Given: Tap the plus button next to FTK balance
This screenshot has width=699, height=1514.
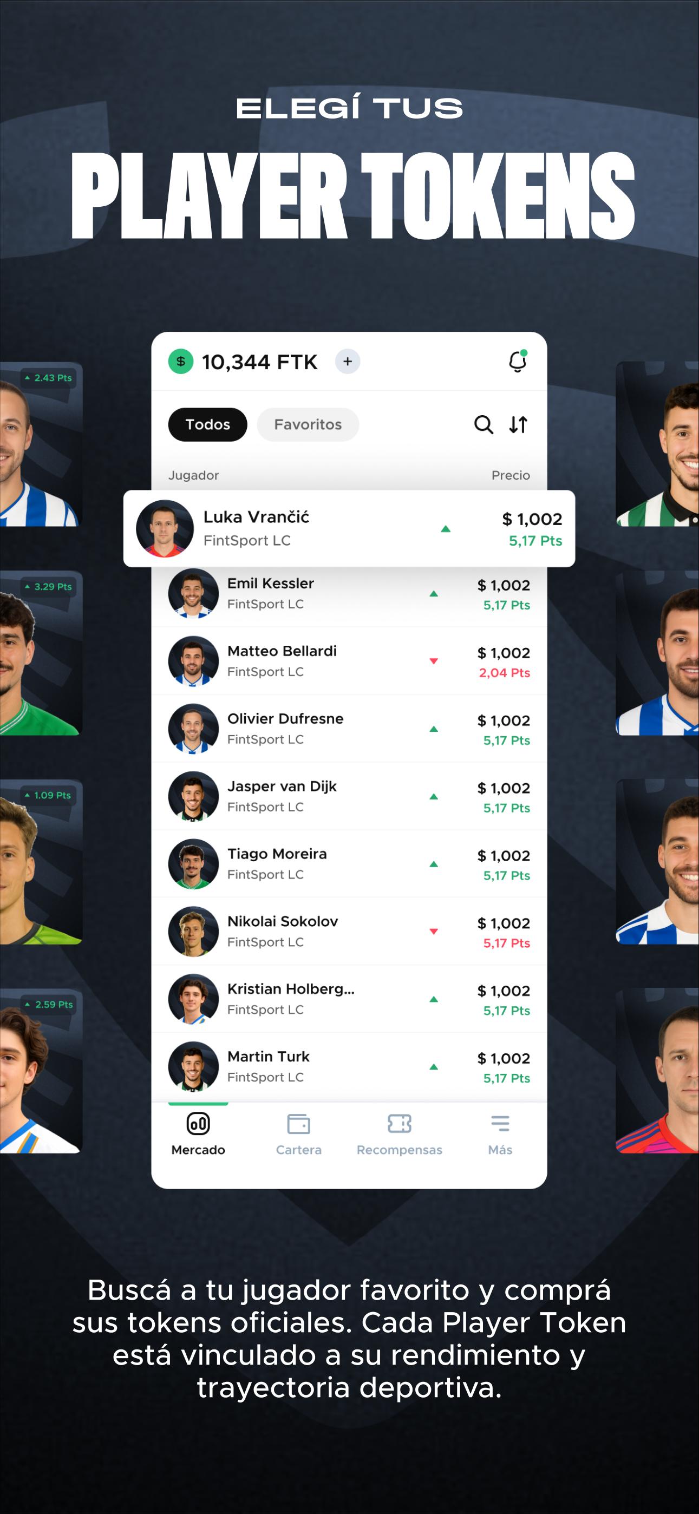Looking at the screenshot, I should pos(348,362).
